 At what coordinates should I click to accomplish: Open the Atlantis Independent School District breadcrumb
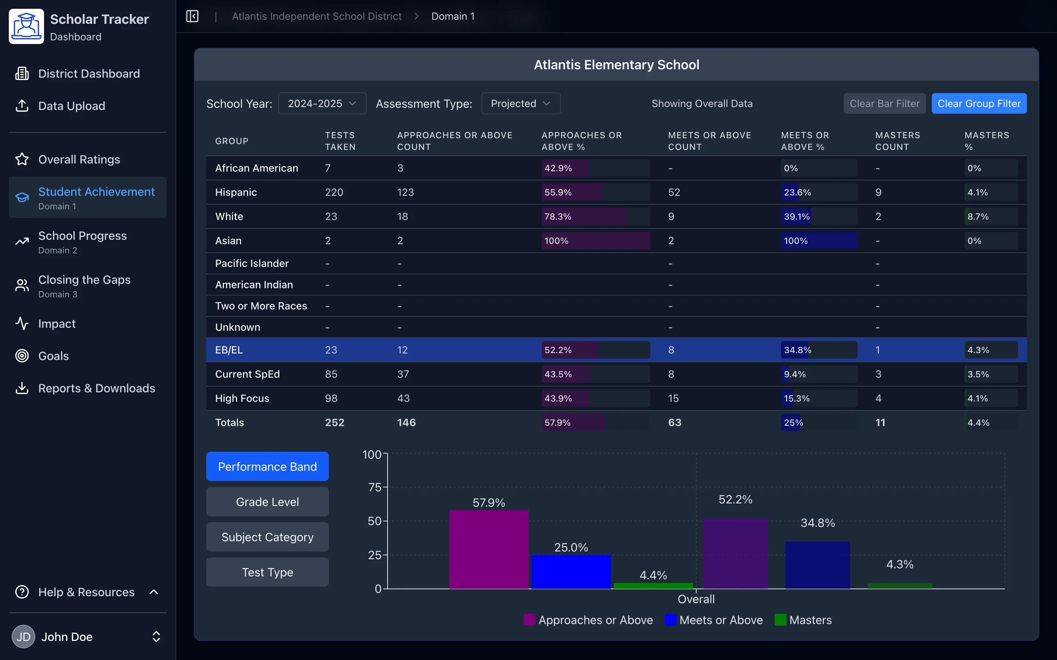(x=317, y=16)
